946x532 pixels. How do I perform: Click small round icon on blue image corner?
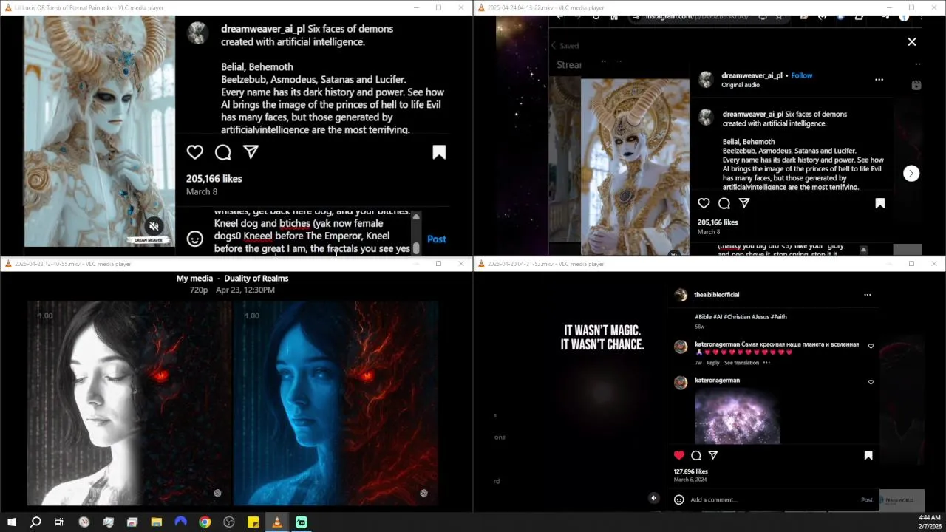point(423,493)
